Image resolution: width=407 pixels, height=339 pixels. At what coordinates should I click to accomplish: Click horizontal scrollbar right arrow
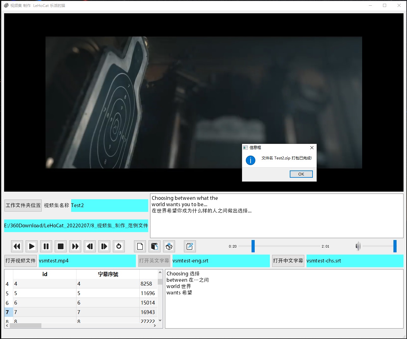(155, 325)
